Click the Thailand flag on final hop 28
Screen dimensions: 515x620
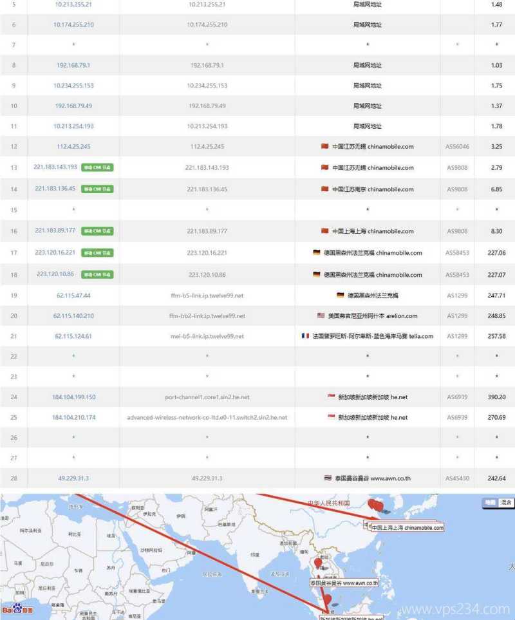[328, 478]
